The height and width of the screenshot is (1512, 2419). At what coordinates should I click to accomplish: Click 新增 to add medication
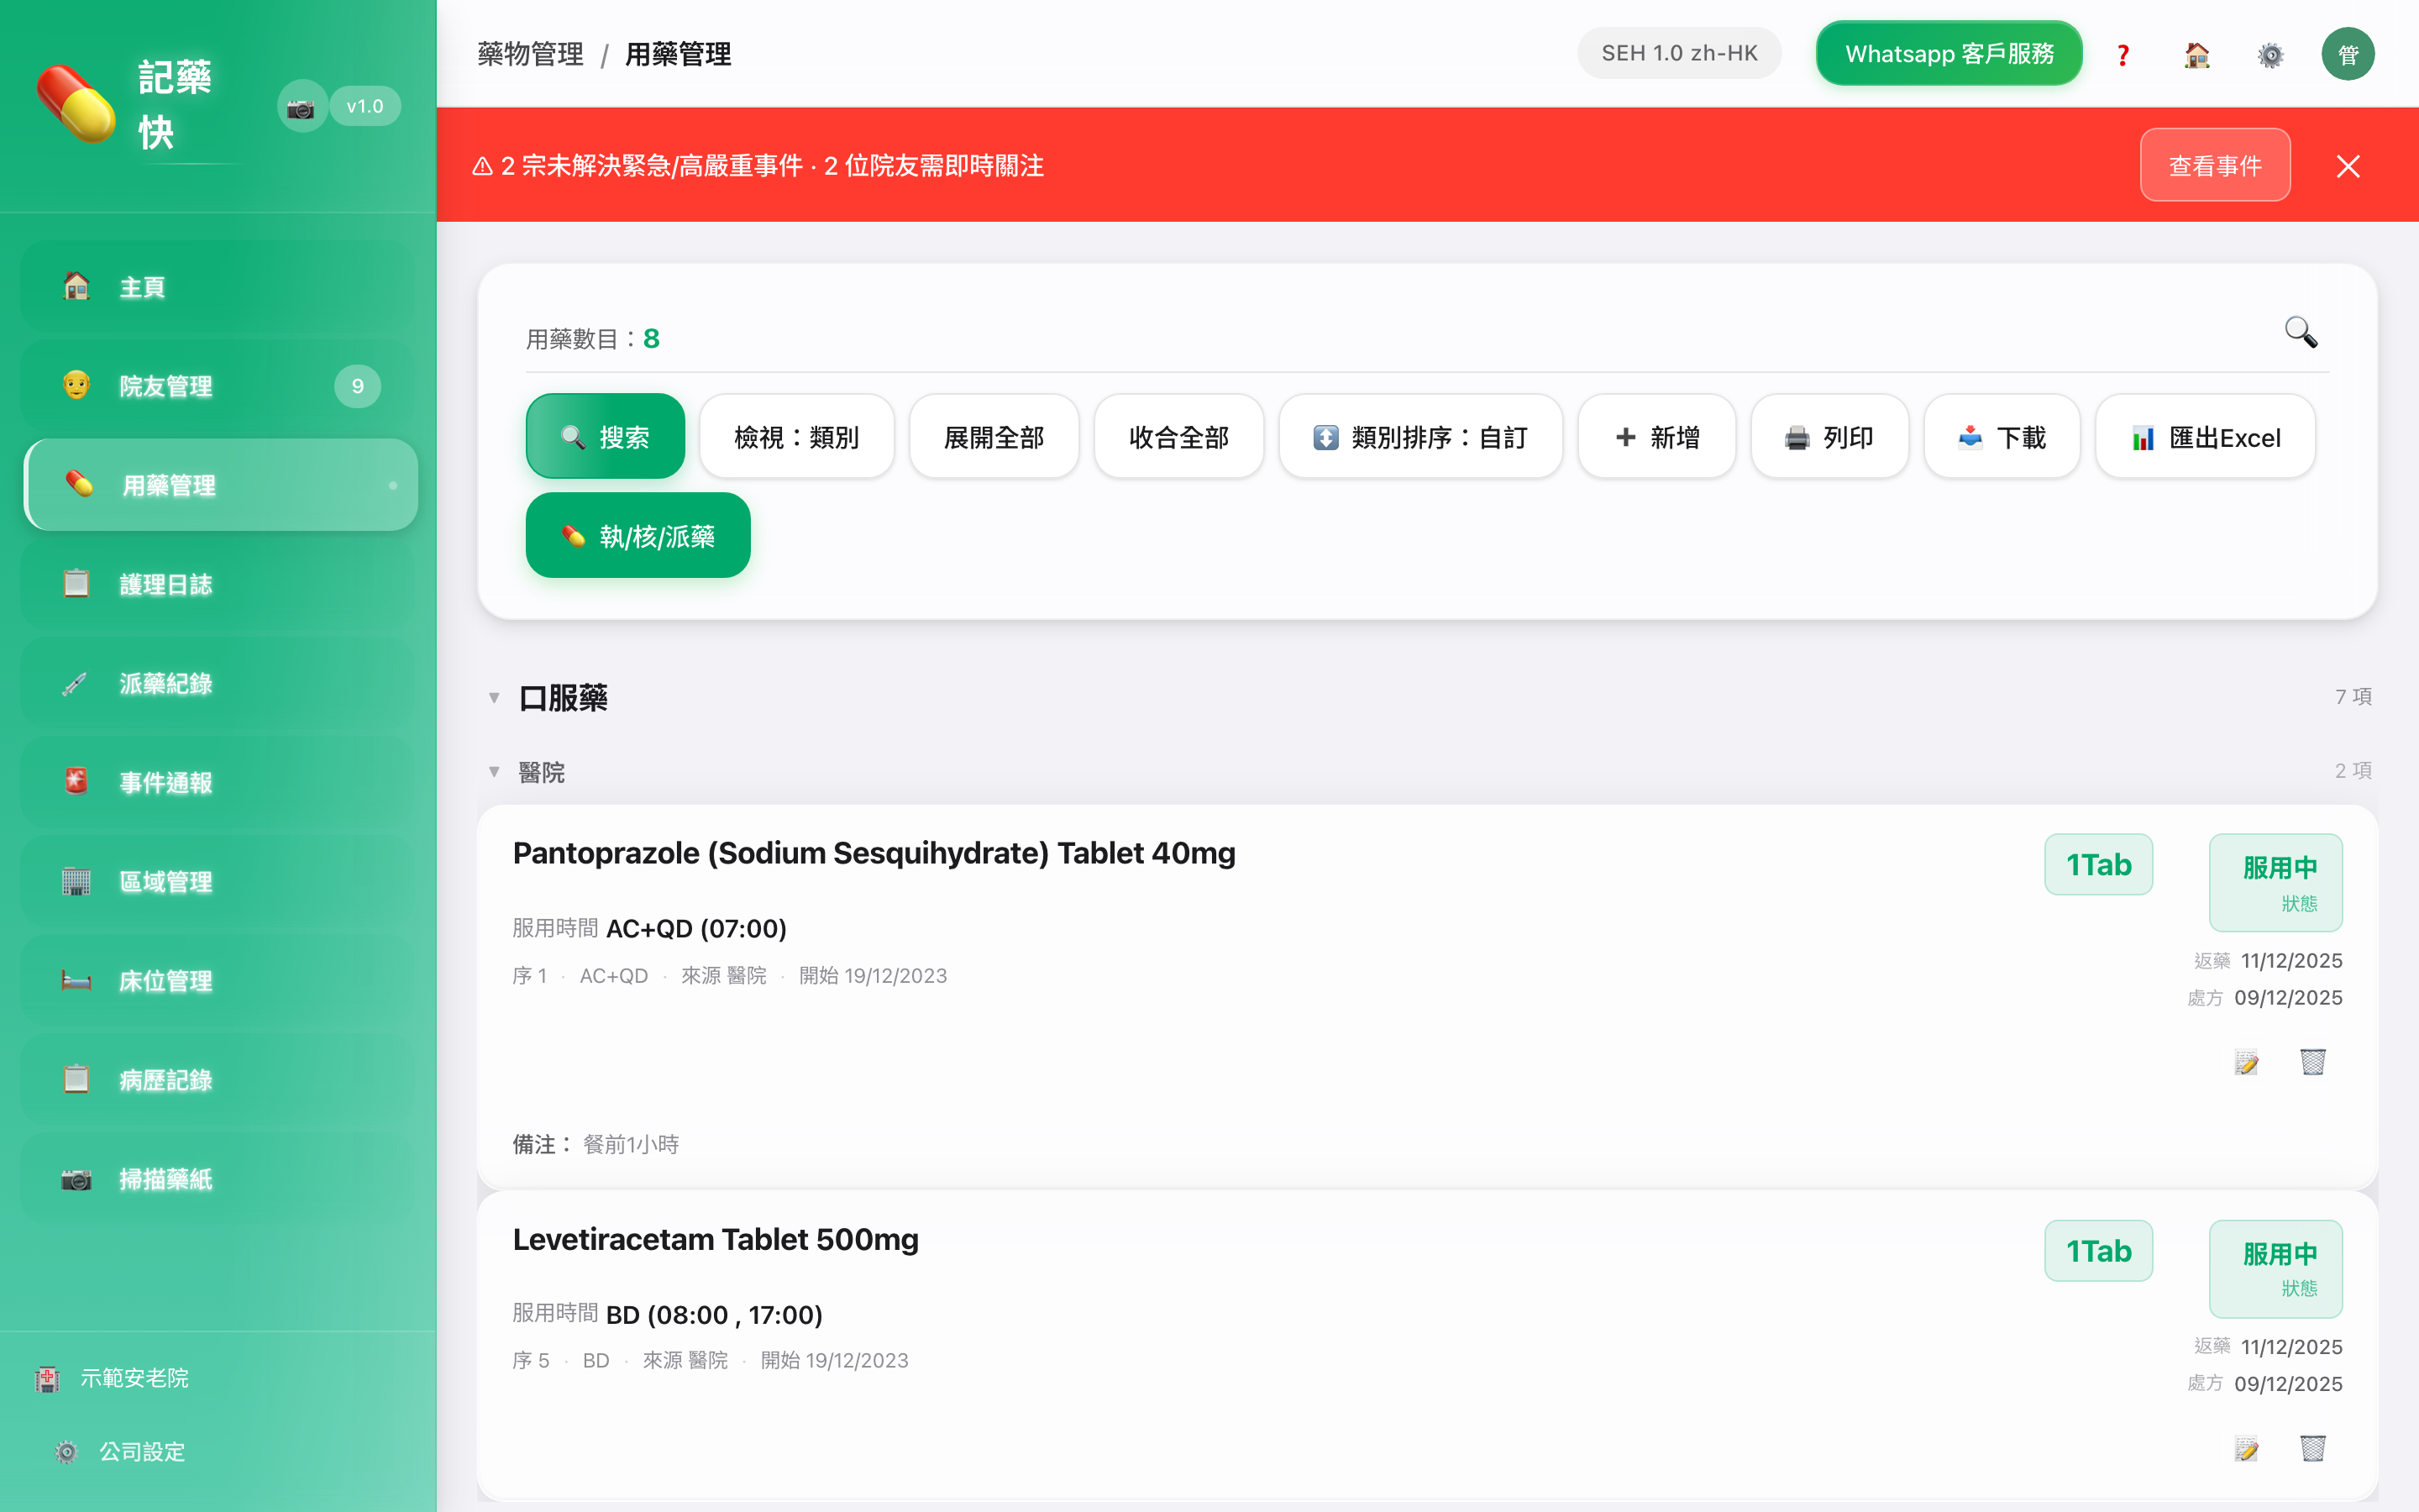tap(1656, 437)
